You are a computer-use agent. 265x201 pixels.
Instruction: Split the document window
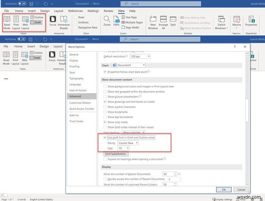pos(173,21)
